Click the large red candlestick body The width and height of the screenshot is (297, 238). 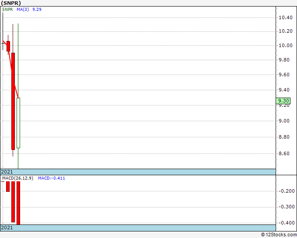pyautogui.click(x=13, y=101)
